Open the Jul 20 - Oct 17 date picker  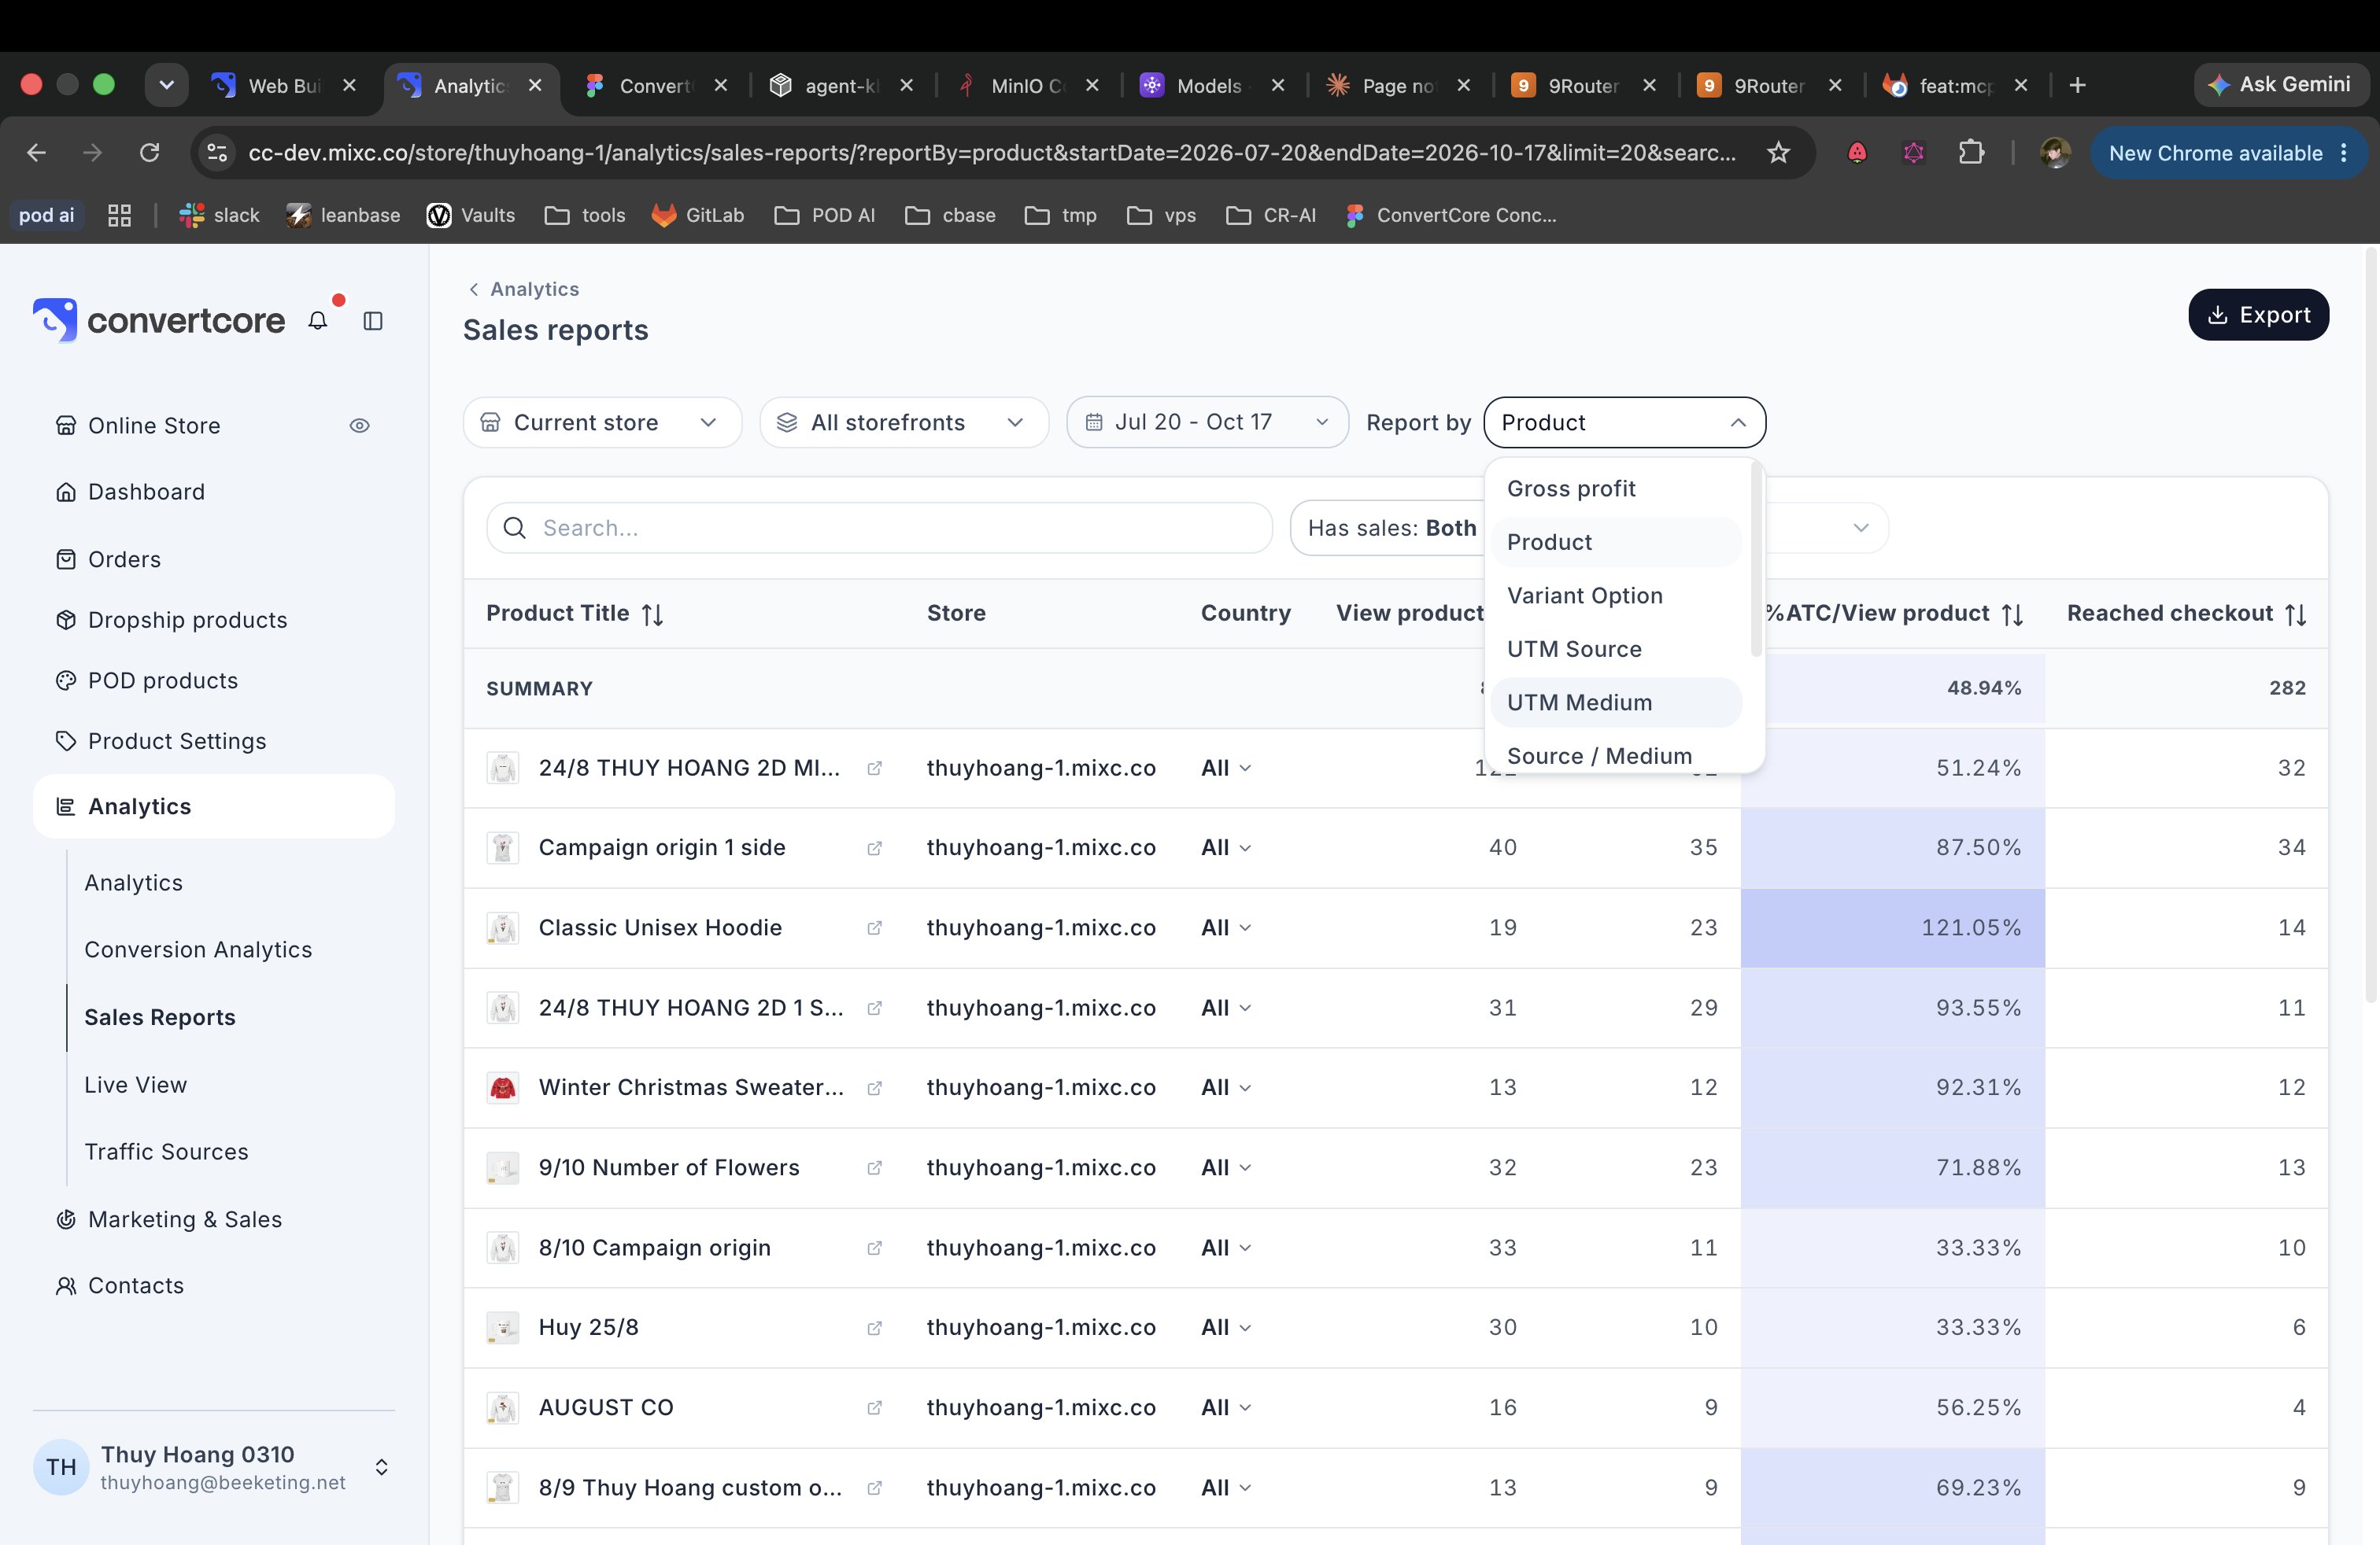click(1207, 422)
